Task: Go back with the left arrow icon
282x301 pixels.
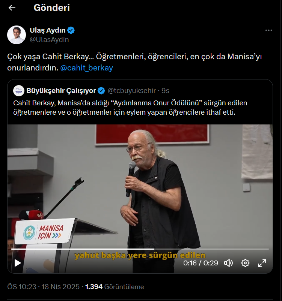Action: [12, 7]
